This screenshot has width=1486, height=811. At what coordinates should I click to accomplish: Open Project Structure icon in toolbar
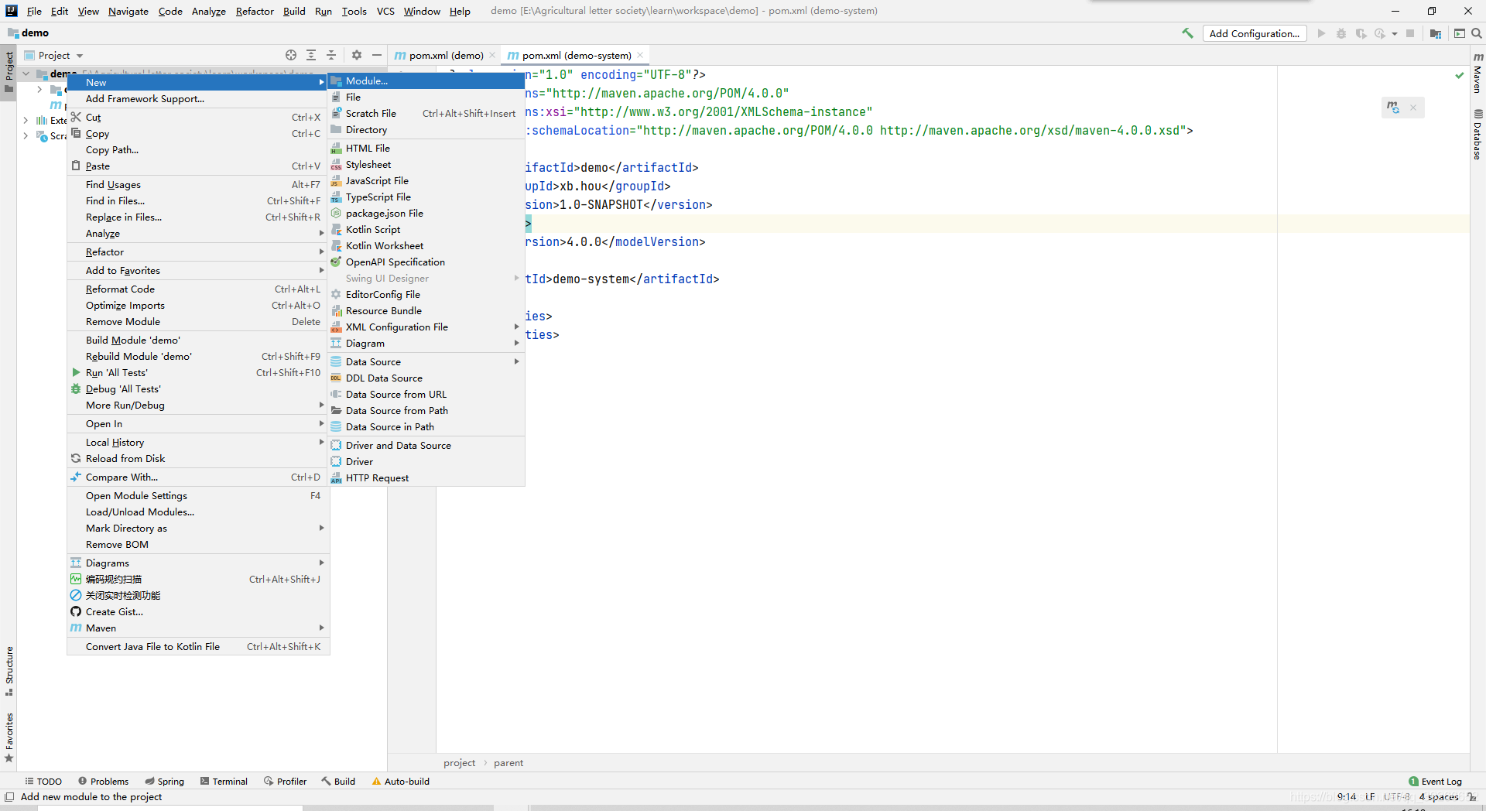click(1436, 33)
